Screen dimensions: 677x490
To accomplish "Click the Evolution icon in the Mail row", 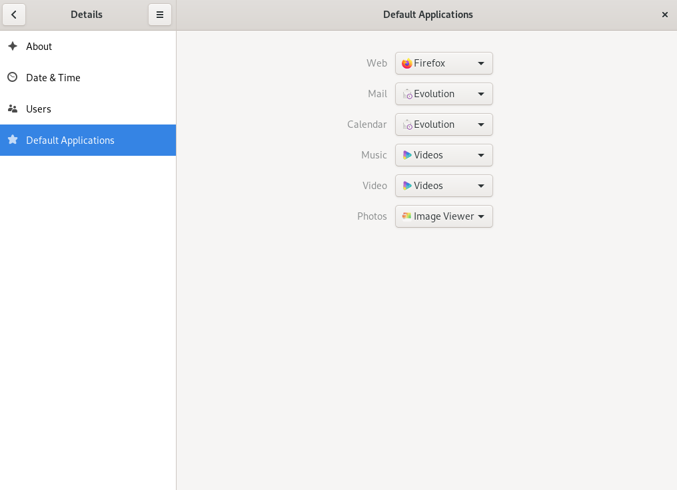I will coord(406,94).
